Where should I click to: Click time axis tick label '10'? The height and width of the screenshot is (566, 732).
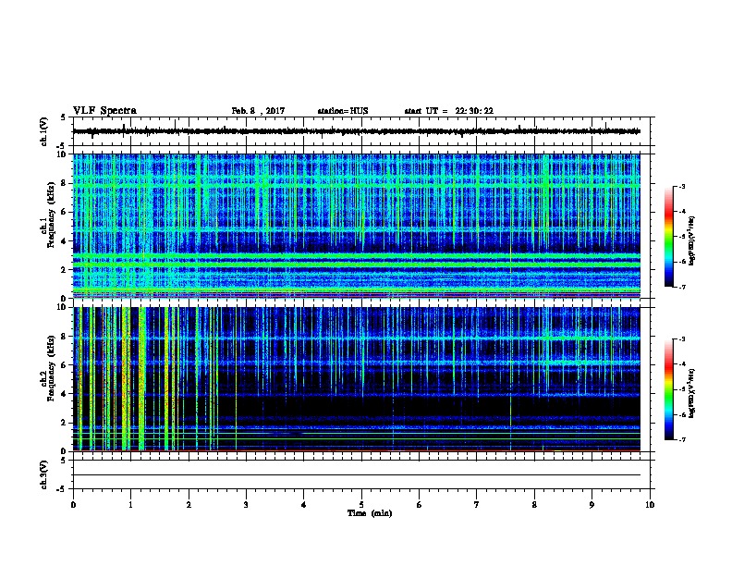pyautogui.click(x=650, y=505)
